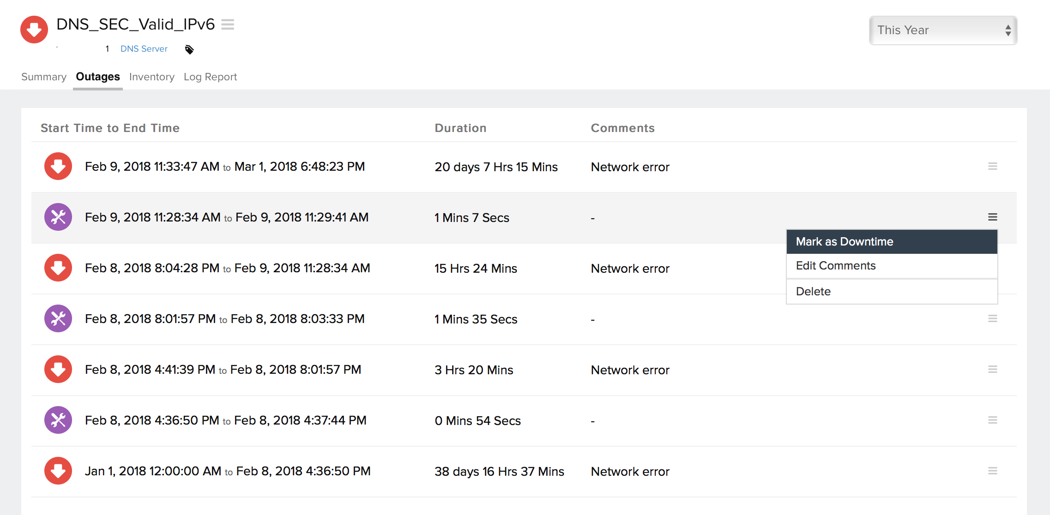1050x515 pixels.
Task: Click the maintenance icon for 1 Mins 7 Secs row
Action: [x=58, y=217]
